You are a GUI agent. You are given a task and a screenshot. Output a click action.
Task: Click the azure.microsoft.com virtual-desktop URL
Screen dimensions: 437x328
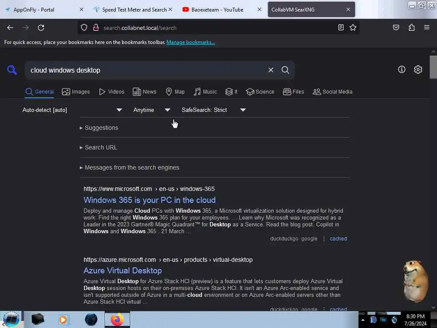point(168,260)
